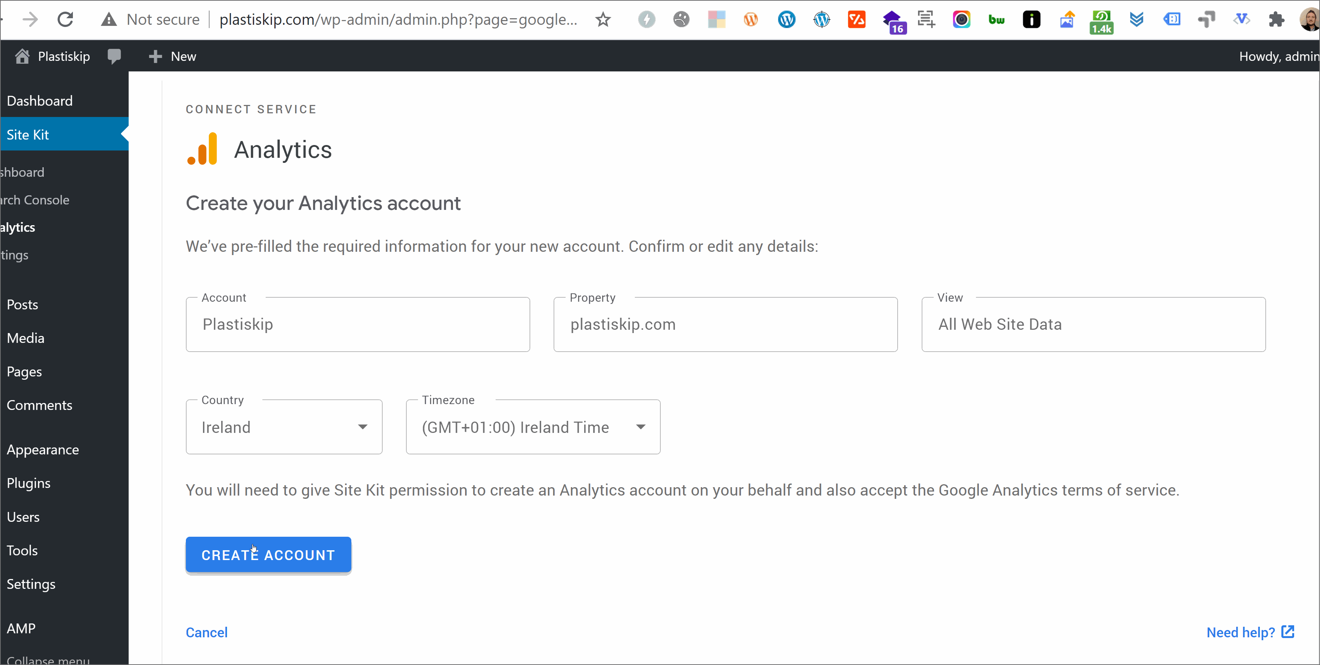
Task: Click the image upload extension icon
Action: coord(1067,19)
